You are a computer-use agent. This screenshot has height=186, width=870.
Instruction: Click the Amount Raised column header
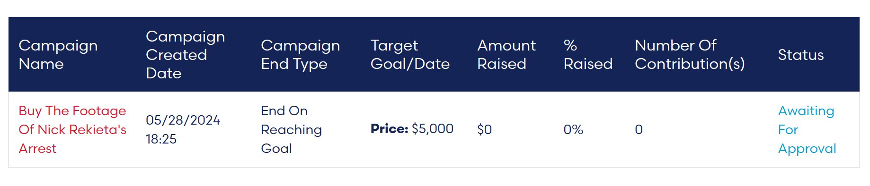(x=506, y=55)
